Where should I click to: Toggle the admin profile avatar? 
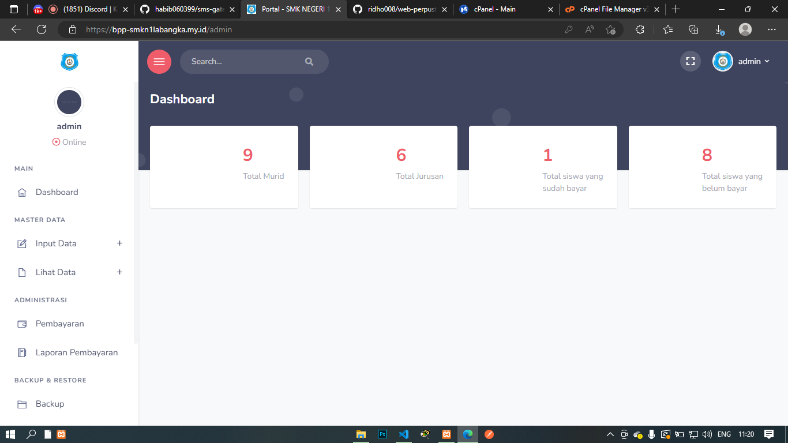coord(722,61)
